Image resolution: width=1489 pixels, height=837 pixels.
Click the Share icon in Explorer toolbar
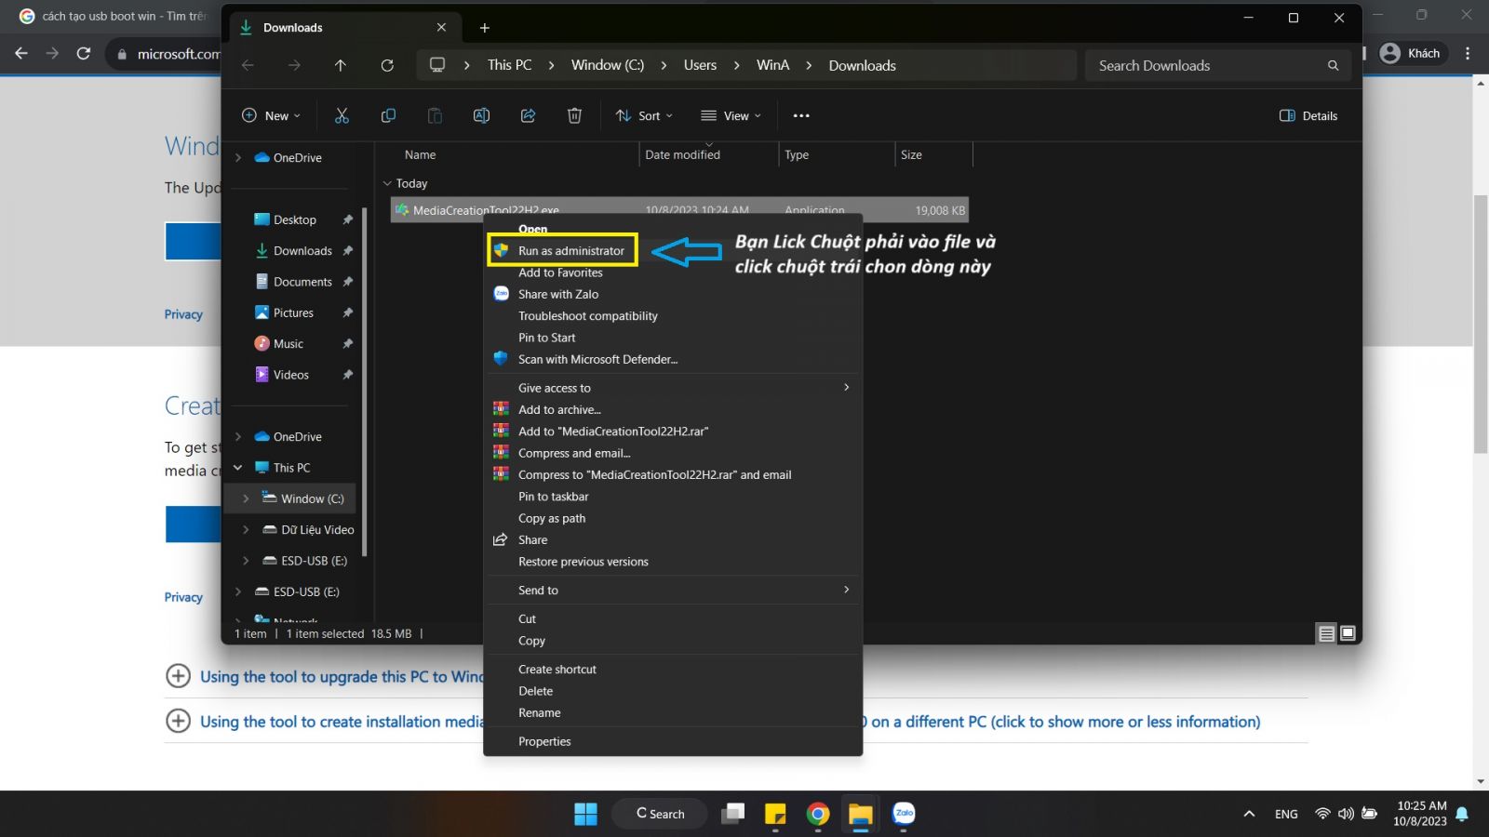pyautogui.click(x=528, y=115)
